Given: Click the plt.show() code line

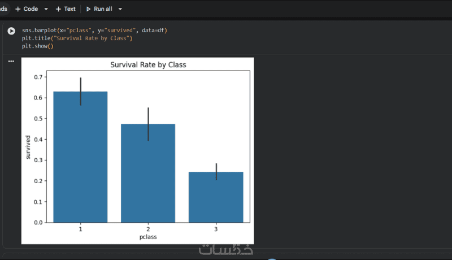Looking at the screenshot, I should coord(37,46).
